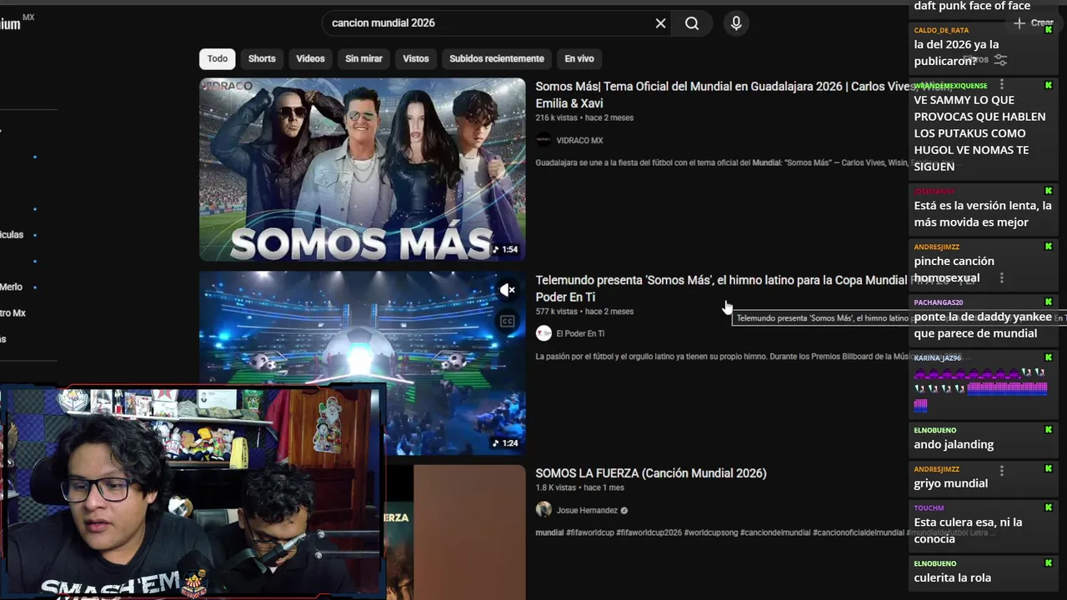This screenshot has height=600, width=1067.
Task: Click '216 k vistas · hace 2 meses' text
Action: 584,118
